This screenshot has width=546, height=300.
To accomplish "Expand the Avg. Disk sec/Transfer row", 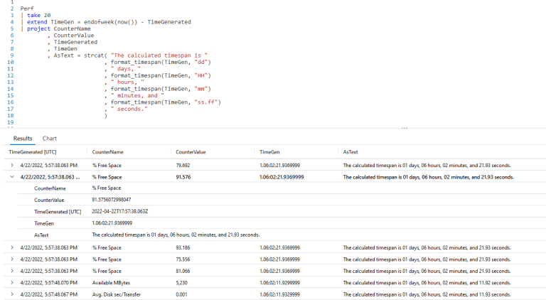I will point(12,294).
